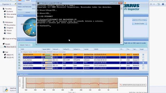The height and width of the screenshot is (93, 166).
Task: Collapse the Adapter Name group row
Action: 22,52
